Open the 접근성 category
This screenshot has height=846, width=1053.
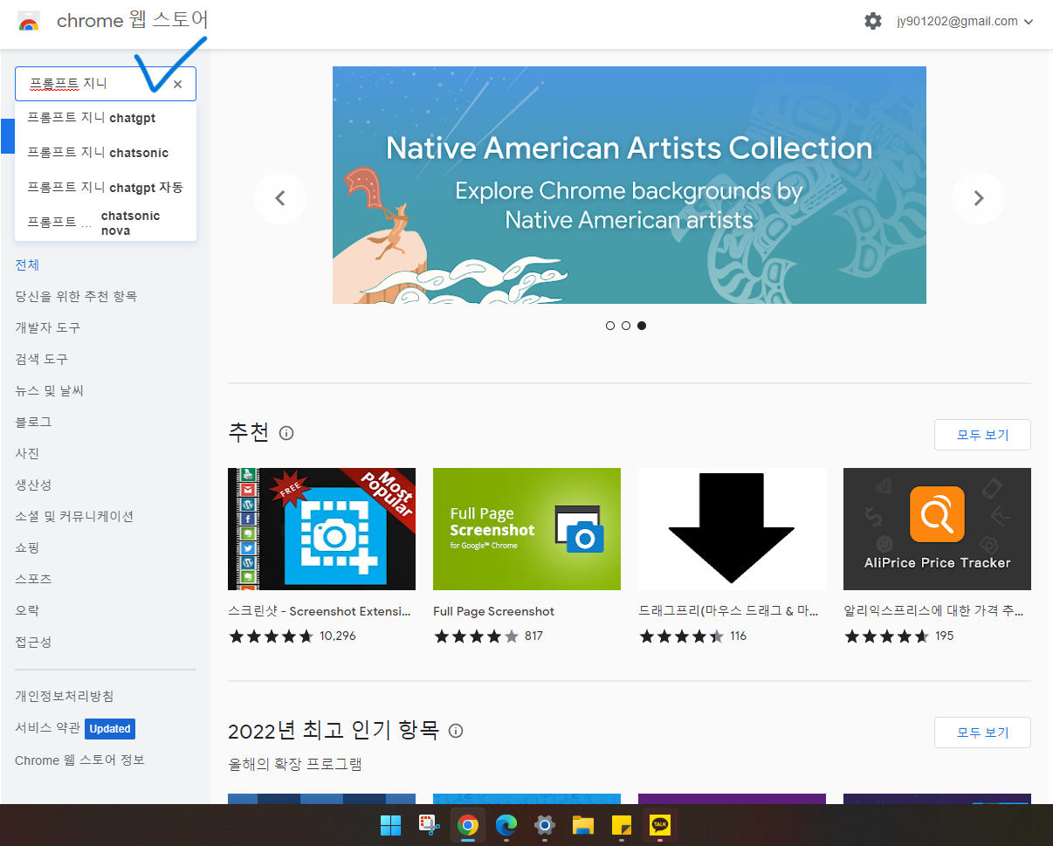click(33, 642)
